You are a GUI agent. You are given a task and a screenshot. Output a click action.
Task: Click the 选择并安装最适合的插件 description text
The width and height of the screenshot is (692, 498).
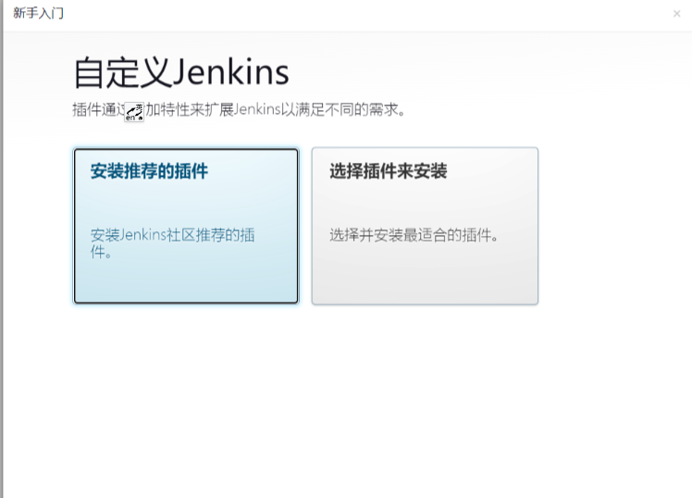414,235
